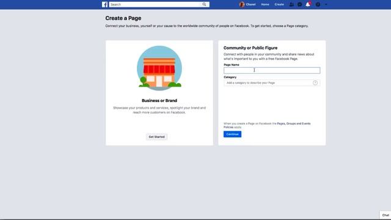Viewport: 391px width, 220px height.
Task: Open the Chat tab
Action: tap(386, 215)
